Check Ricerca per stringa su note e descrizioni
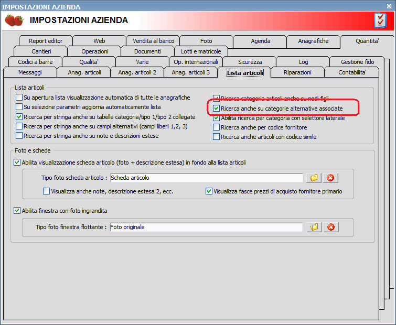Image resolution: width=396 pixels, height=325 pixels. click(19, 136)
